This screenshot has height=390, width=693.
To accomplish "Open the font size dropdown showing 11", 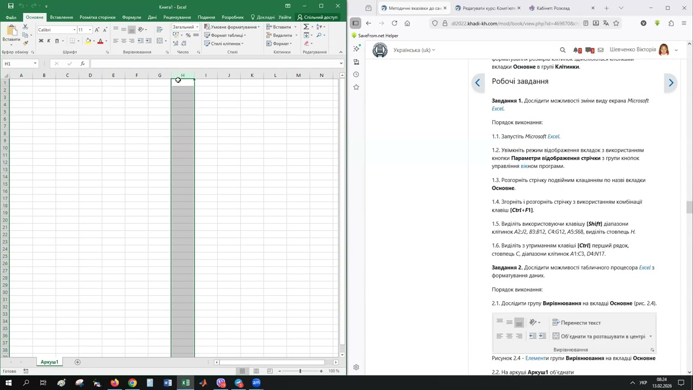I will tap(90, 30).
